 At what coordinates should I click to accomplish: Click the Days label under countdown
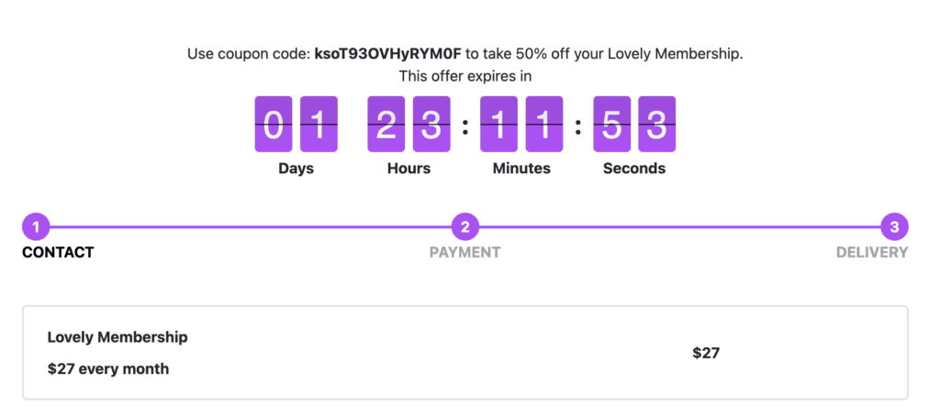coord(296,169)
